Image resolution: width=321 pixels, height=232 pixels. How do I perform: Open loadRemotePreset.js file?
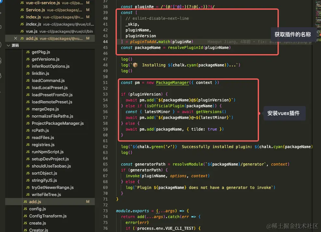52,102
